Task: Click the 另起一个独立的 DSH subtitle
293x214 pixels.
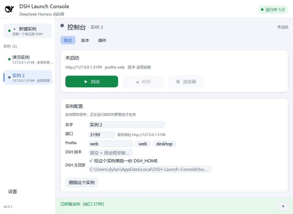Action: coord(28,34)
